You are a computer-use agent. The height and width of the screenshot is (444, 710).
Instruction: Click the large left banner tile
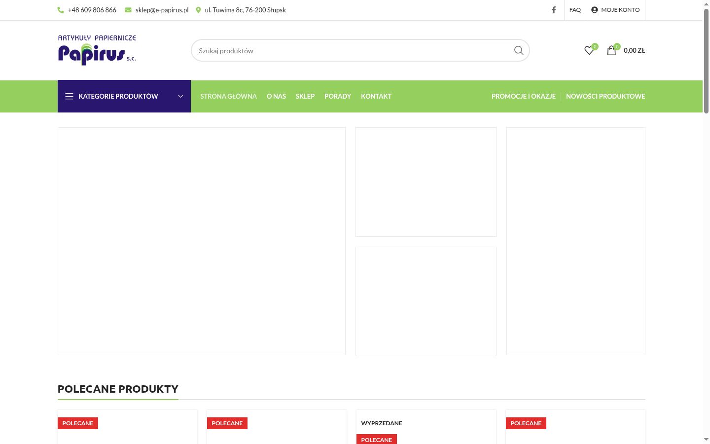point(202,241)
